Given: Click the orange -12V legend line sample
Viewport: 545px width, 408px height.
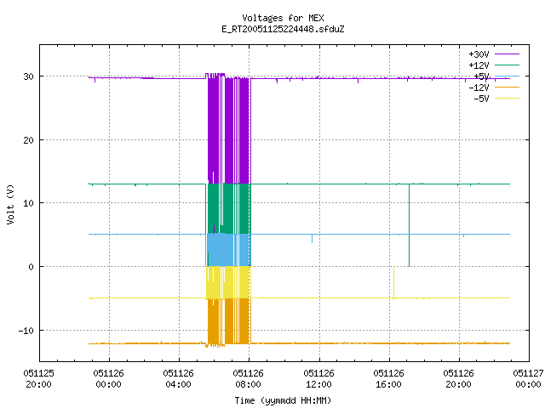Looking at the screenshot, I should 507,87.
